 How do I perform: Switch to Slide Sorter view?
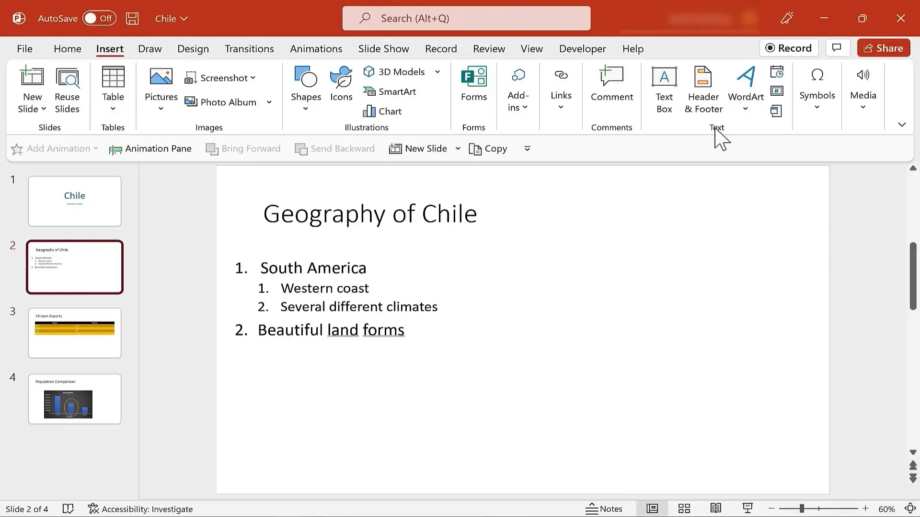(684, 508)
